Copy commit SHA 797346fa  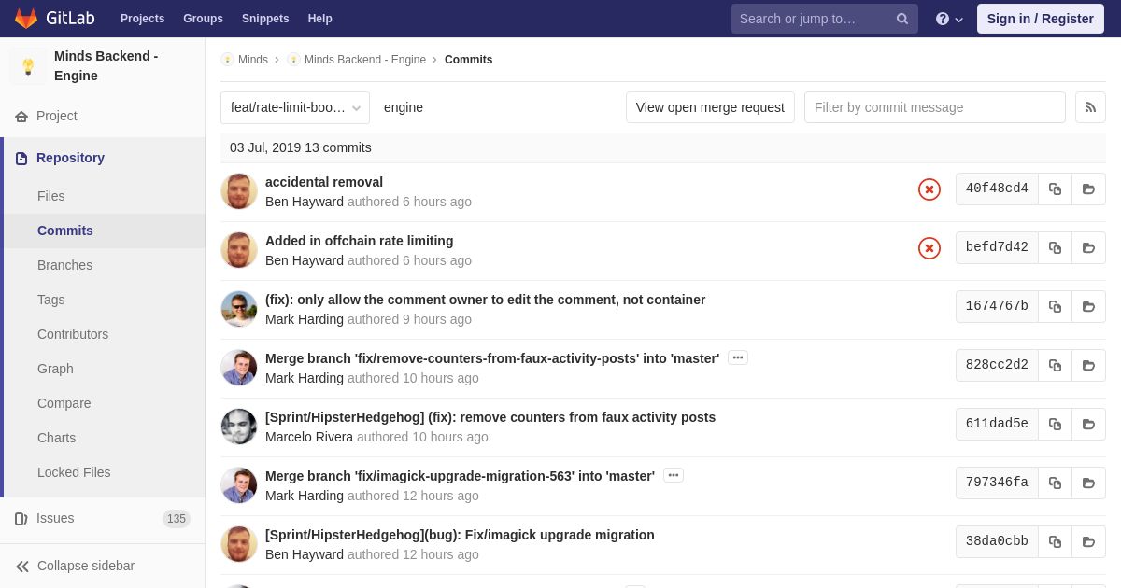pyautogui.click(x=1055, y=483)
